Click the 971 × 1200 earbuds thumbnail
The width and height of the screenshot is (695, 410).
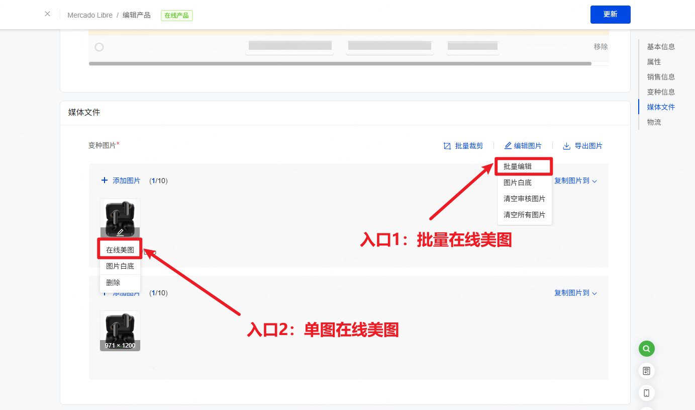point(120,331)
